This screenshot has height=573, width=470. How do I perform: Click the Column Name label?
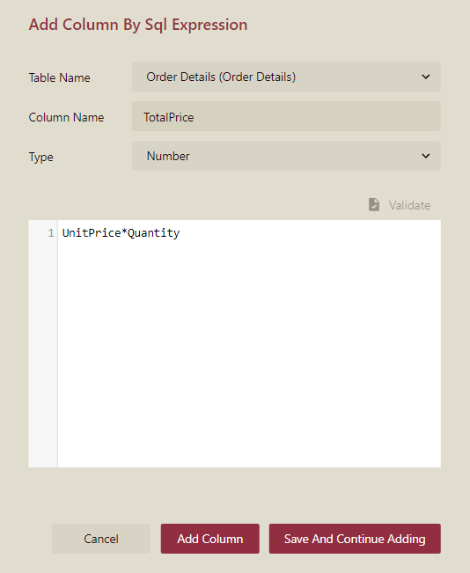click(x=67, y=117)
